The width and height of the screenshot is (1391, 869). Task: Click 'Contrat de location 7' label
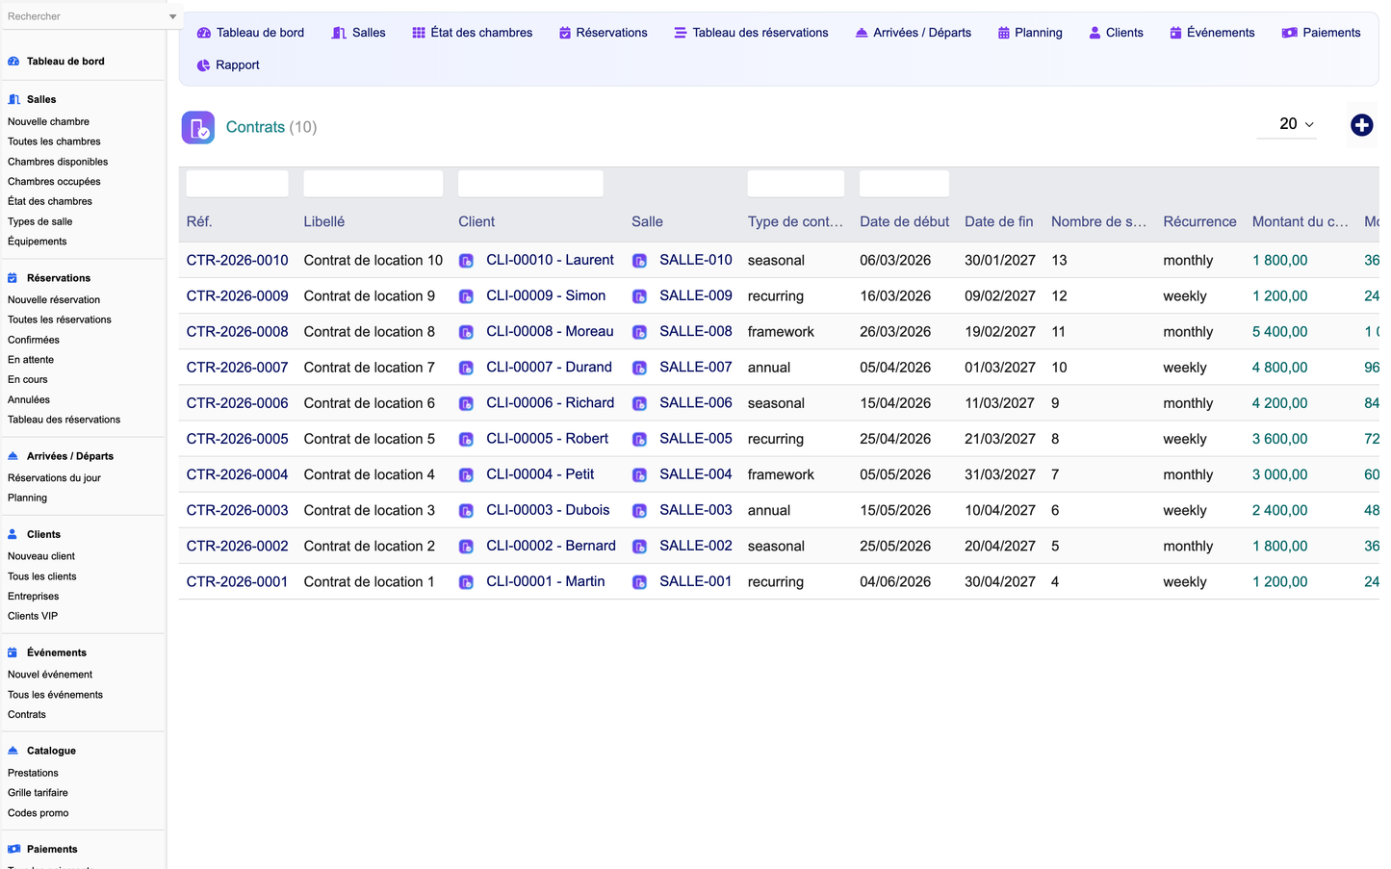point(369,368)
